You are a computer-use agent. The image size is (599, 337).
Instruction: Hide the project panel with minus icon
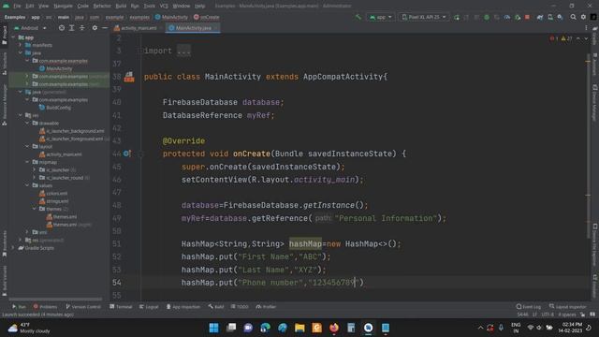(x=105, y=28)
